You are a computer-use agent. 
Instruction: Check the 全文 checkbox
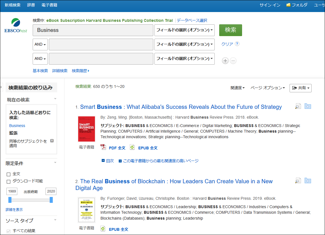(x=8, y=174)
